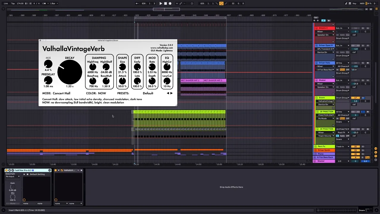Open Ghosts 2 Ext. In input dropdown
This screenshot has width=380, height=214.
pos(343,28)
